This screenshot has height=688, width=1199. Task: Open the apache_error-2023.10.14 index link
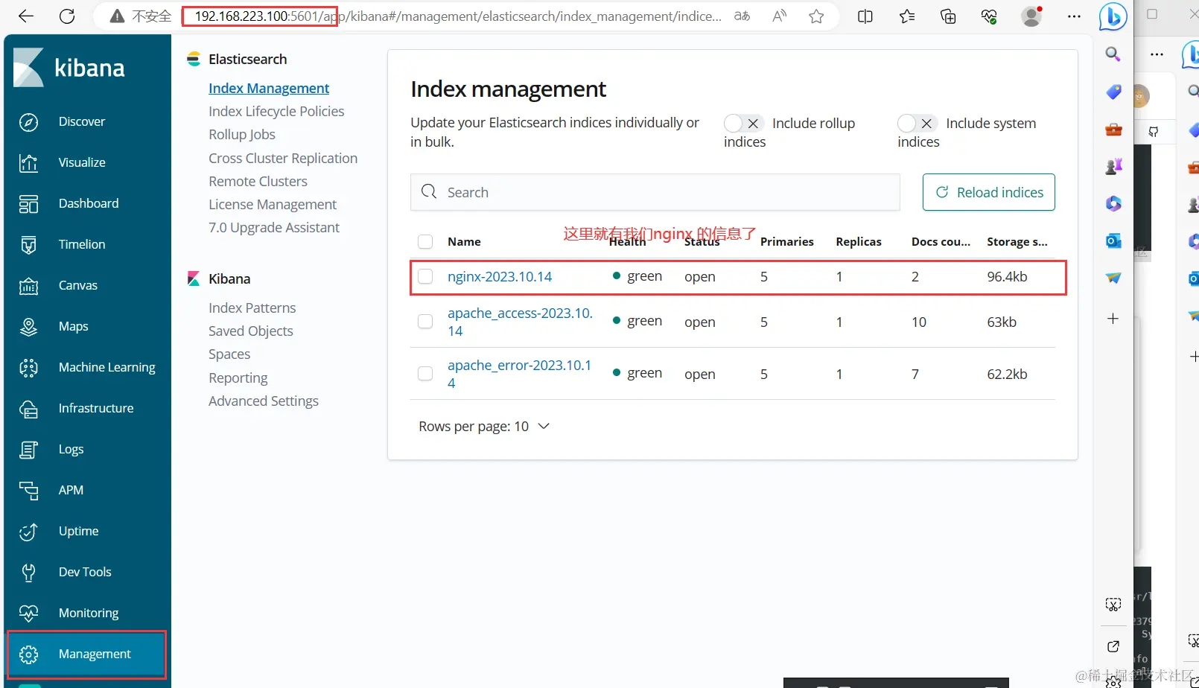(x=520, y=374)
